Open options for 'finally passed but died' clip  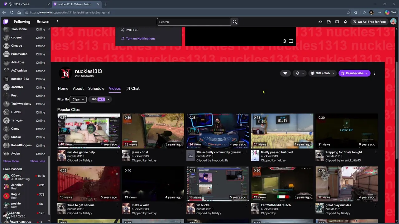point(311,152)
